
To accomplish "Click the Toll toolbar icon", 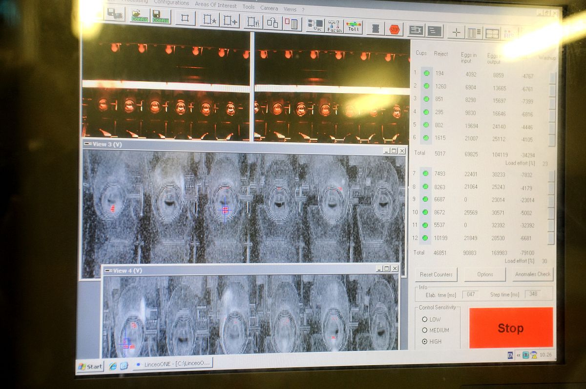I will point(354,26).
